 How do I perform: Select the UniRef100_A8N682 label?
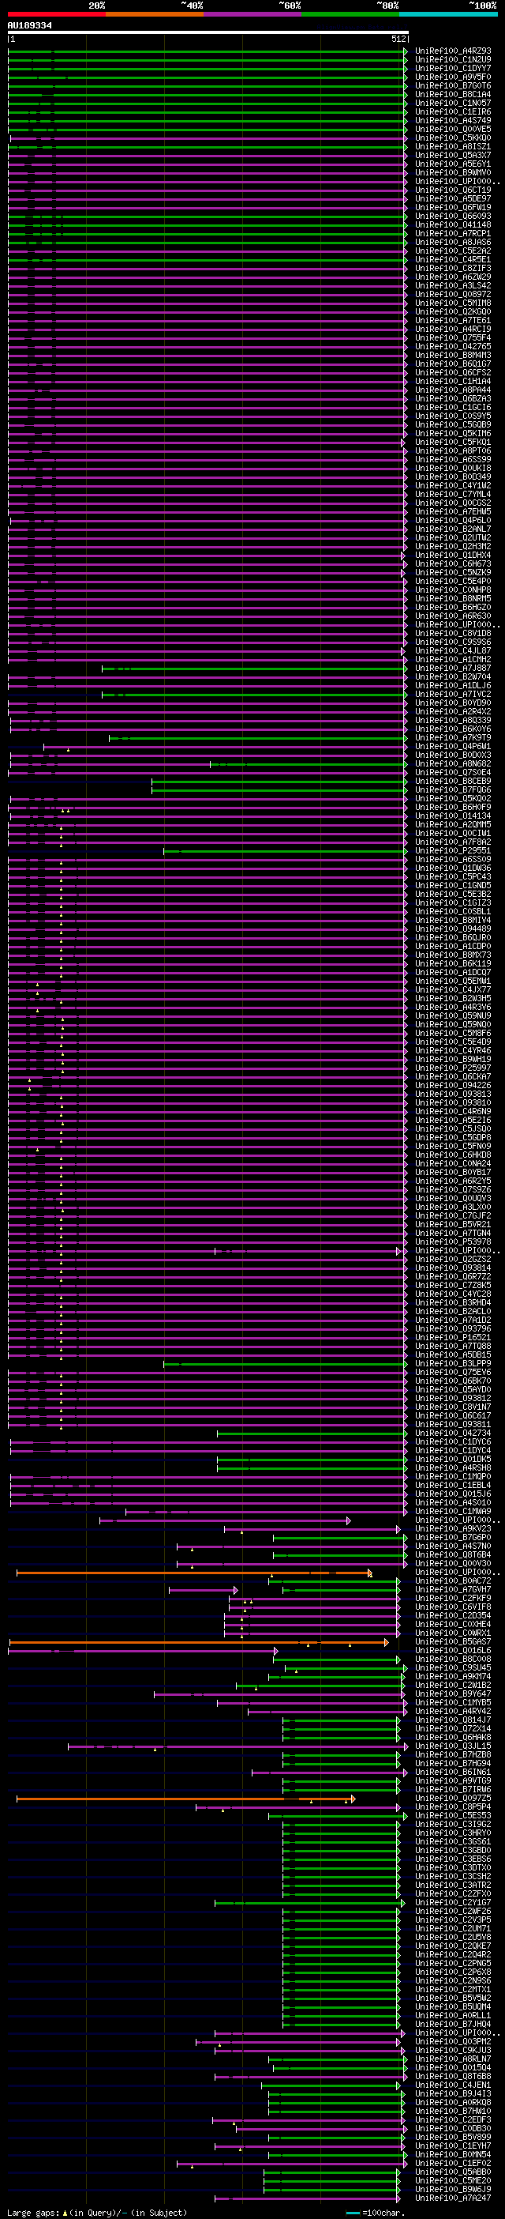(x=454, y=764)
